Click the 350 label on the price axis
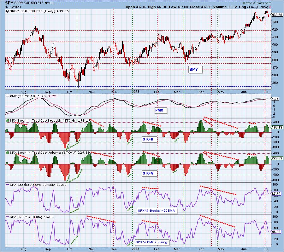This screenshot has width=284, height=252. [x=275, y=83]
